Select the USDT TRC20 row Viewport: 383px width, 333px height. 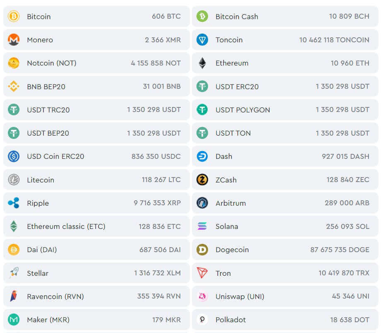(x=96, y=110)
